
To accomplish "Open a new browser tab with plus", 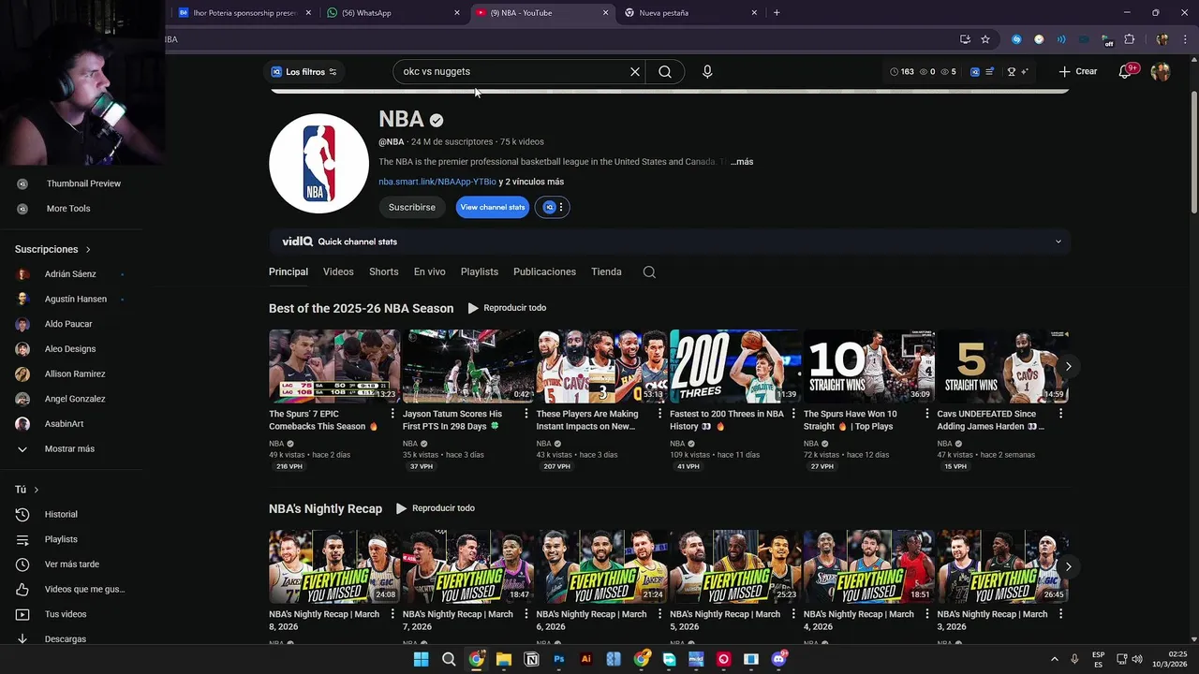I will coord(777,13).
